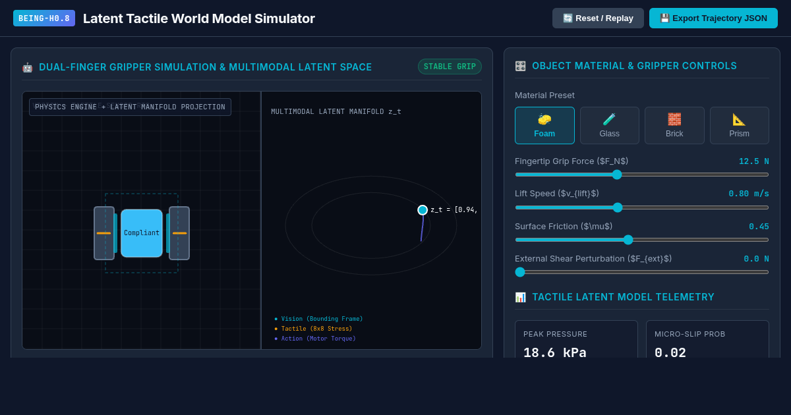Click the robot icon in simulation header

pyautogui.click(x=27, y=67)
